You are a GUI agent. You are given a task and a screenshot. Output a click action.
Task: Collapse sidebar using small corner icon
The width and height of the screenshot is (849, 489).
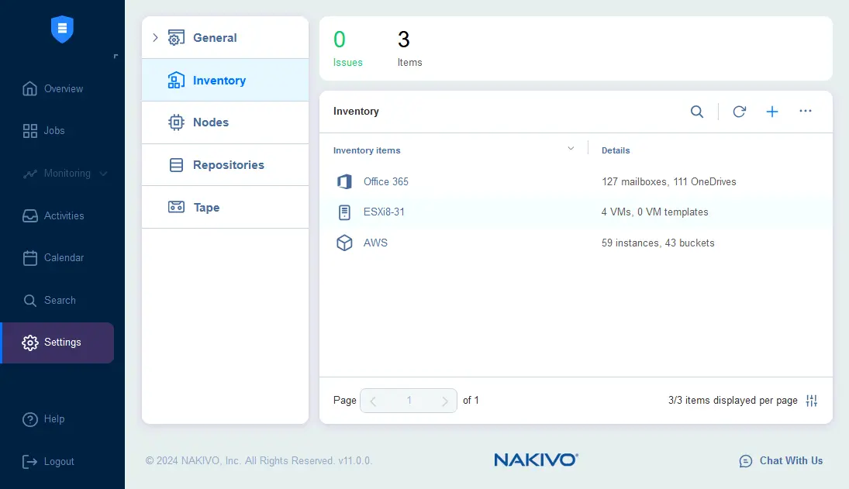click(116, 57)
